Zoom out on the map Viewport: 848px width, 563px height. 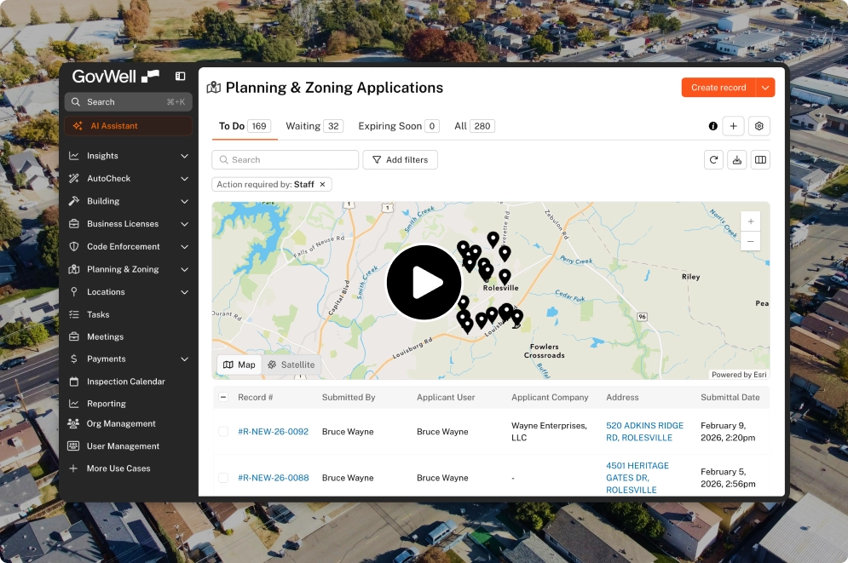[x=751, y=242]
